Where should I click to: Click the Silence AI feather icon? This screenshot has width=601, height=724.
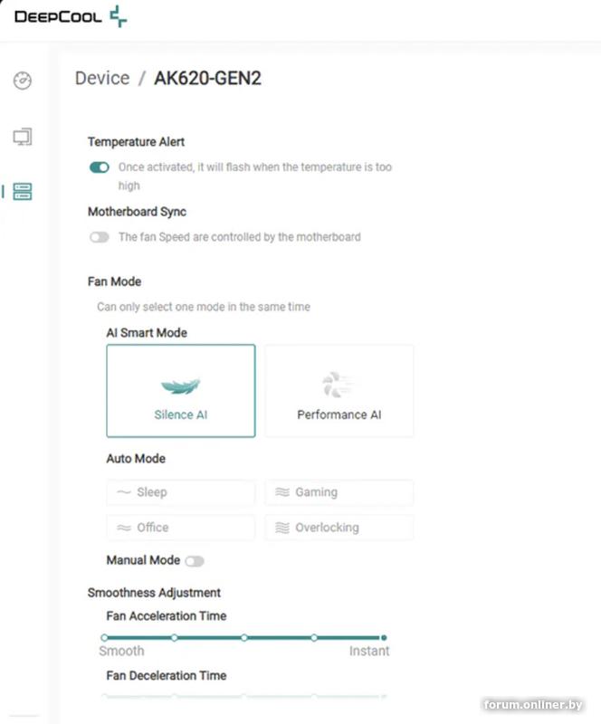pyautogui.click(x=180, y=386)
